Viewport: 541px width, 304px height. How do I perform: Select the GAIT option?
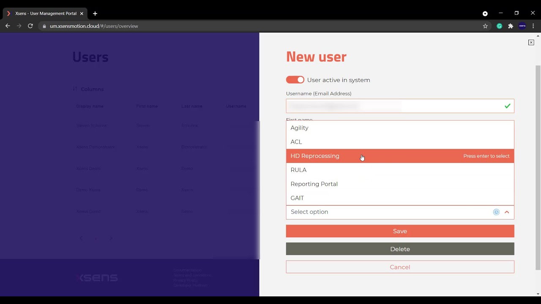(x=400, y=198)
